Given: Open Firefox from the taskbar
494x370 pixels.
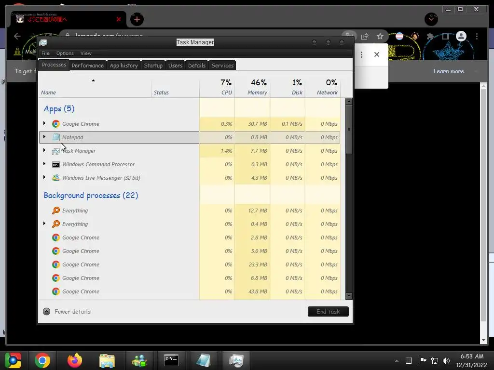Looking at the screenshot, I should pyautogui.click(x=75, y=360).
